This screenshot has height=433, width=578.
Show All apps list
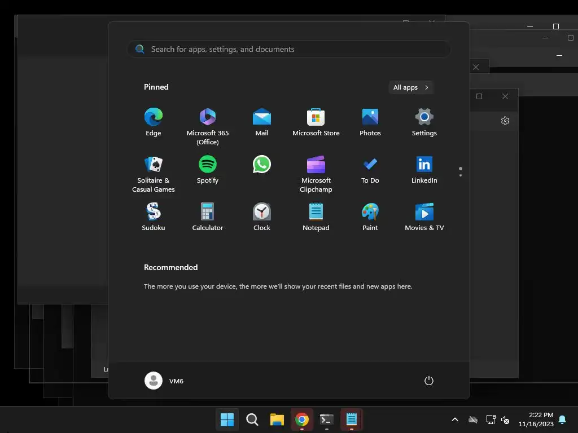411,87
